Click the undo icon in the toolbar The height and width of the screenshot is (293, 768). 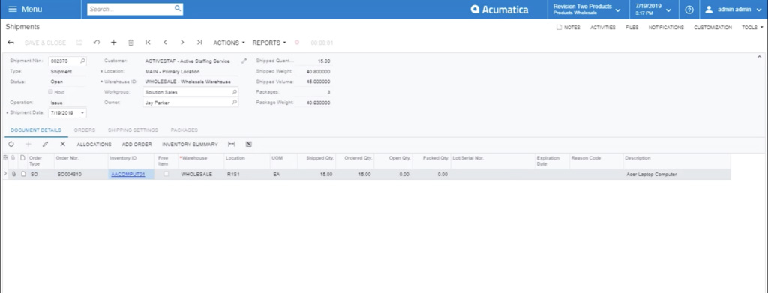coord(97,43)
